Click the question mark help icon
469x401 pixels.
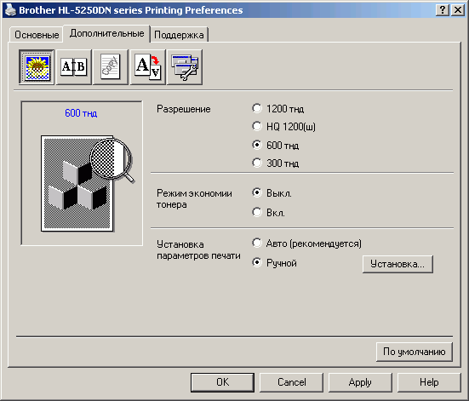[442, 10]
